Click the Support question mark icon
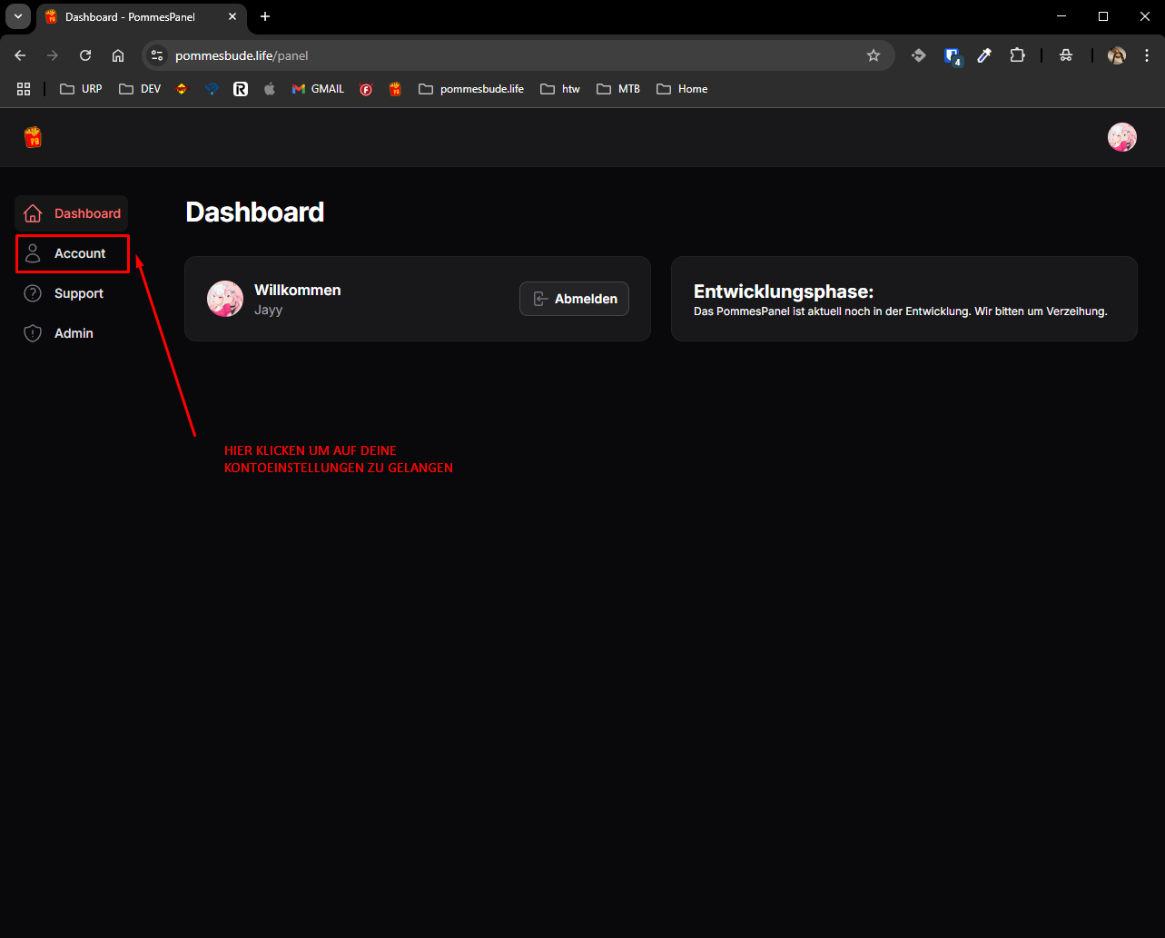 33,293
